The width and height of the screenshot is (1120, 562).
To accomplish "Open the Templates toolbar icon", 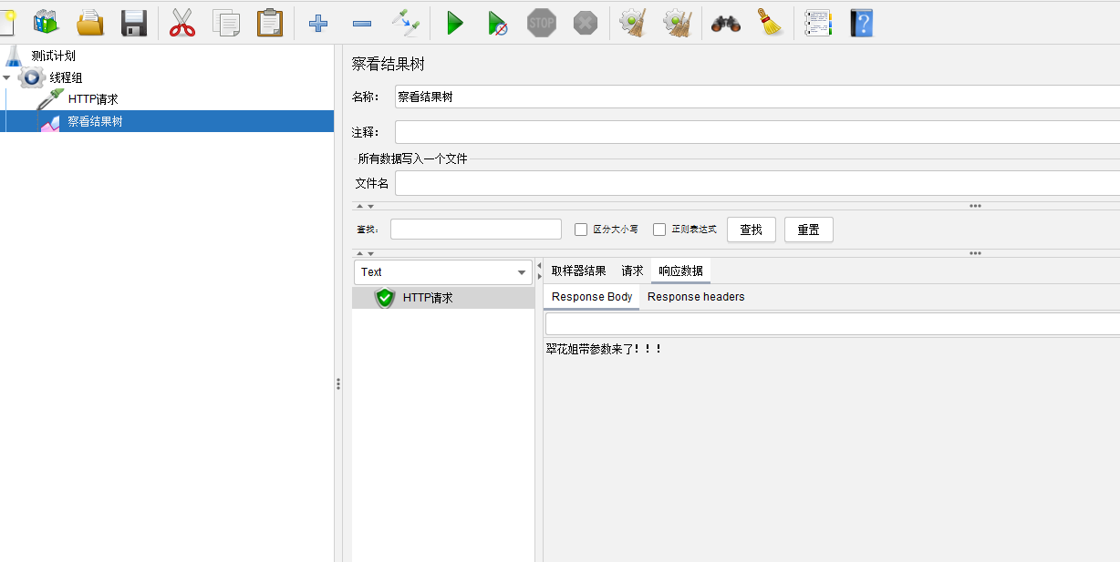I will click(x=46, y=22).
